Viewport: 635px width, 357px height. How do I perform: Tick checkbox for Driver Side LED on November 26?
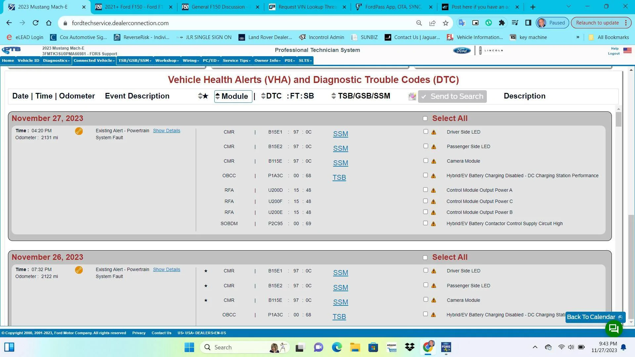click(x=426, y=270)
